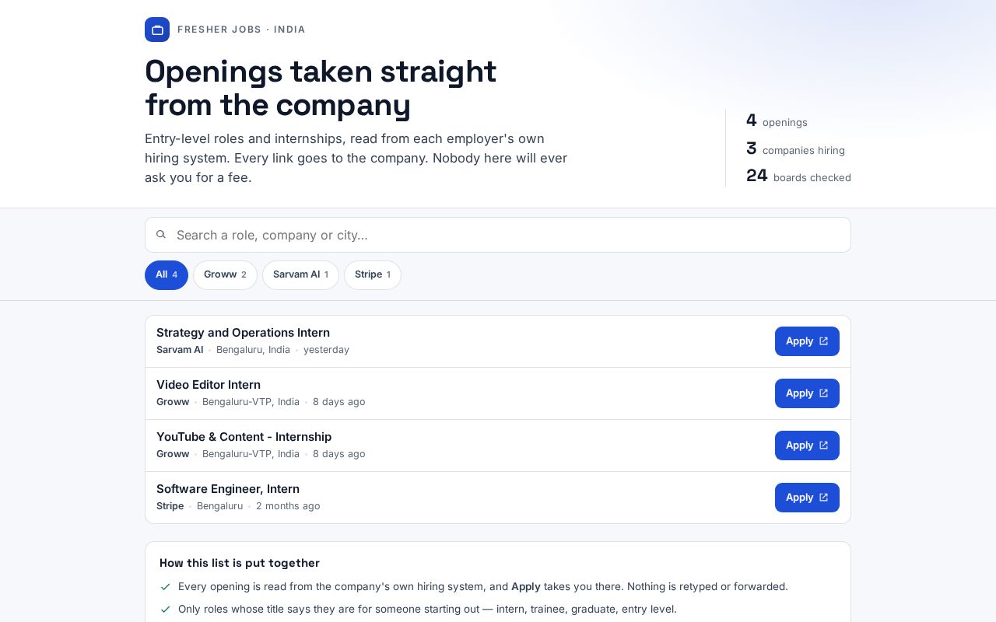Click external-link icon on YouTube & Content Apply
Viewport: 996px width, 622px height.
point(824,446)
